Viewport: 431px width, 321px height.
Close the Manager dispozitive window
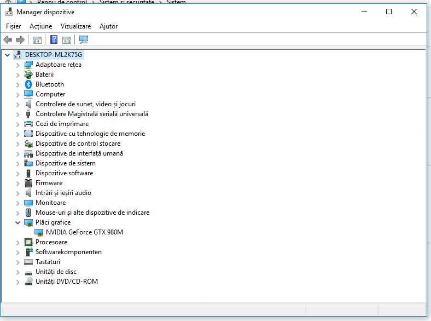pyautogui.click(x=413, y=12)
